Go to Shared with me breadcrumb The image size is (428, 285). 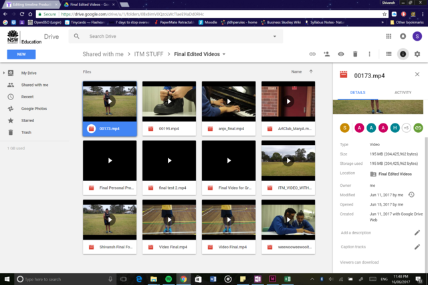click(103, 54)
